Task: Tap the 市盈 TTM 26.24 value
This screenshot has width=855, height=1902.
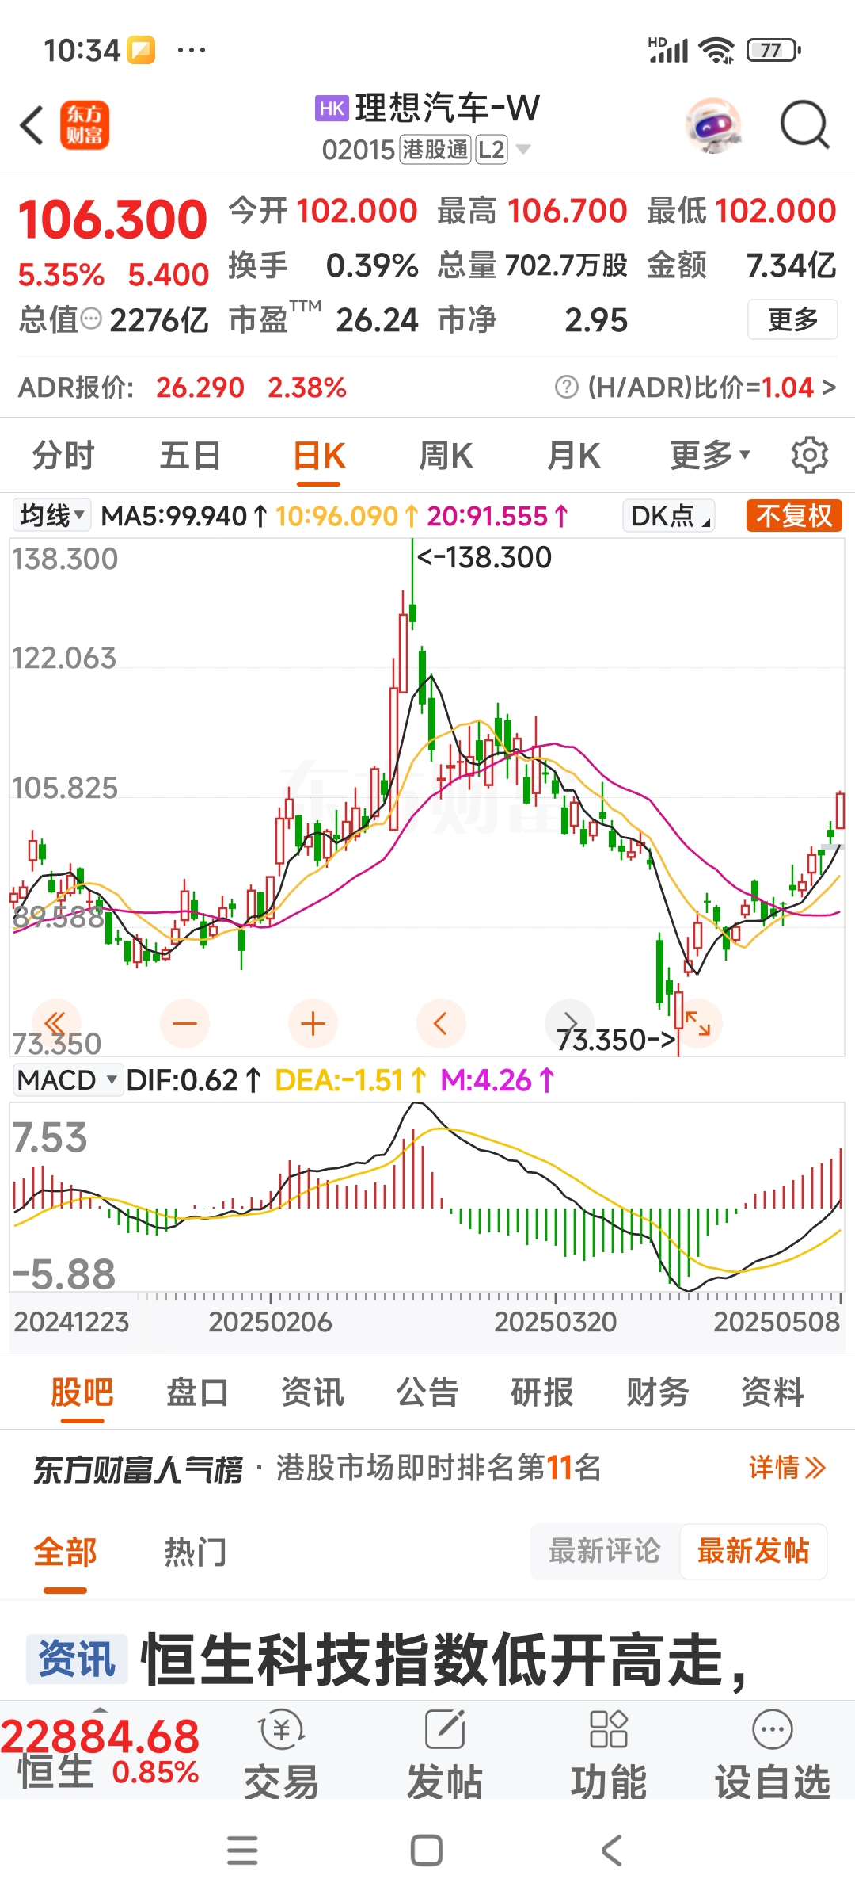Action: pyautogui.click(x=377, y=320)
